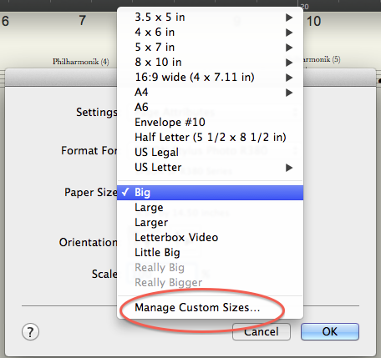
Task: Expand the 4 x 6 in submenu arrow
Action: 289,33
